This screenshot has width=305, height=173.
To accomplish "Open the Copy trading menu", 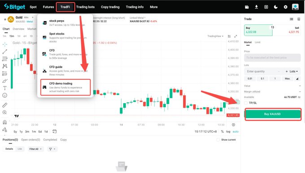I will coord(110,7).
